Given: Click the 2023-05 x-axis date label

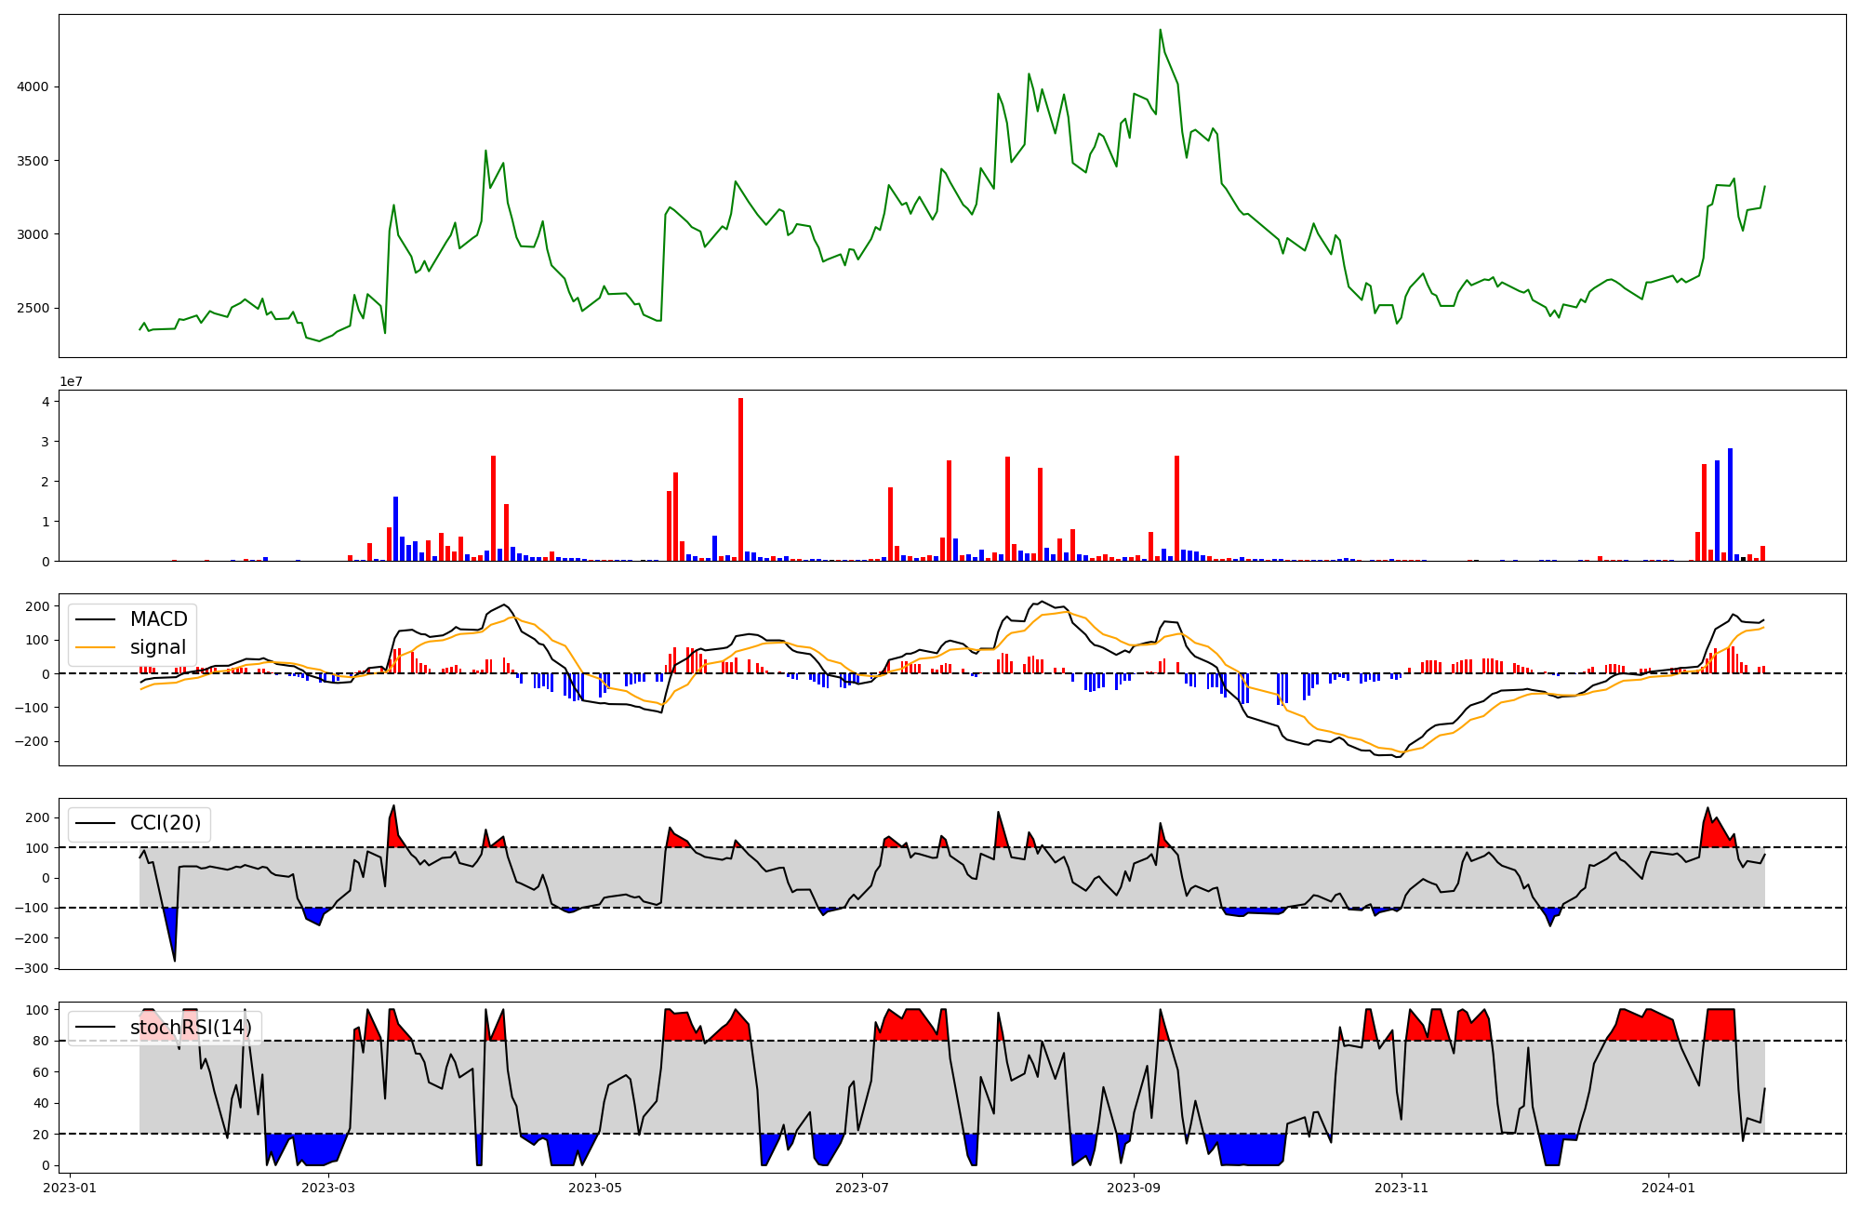Looking at the screenshot, I should (595, 1188).
